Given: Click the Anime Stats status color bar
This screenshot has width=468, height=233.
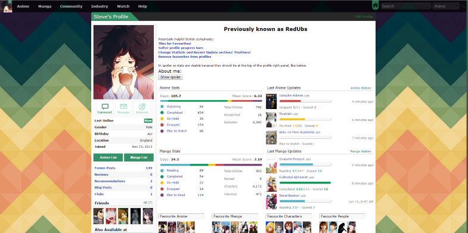Looking at the screenshot, I should tap(211, 101).
